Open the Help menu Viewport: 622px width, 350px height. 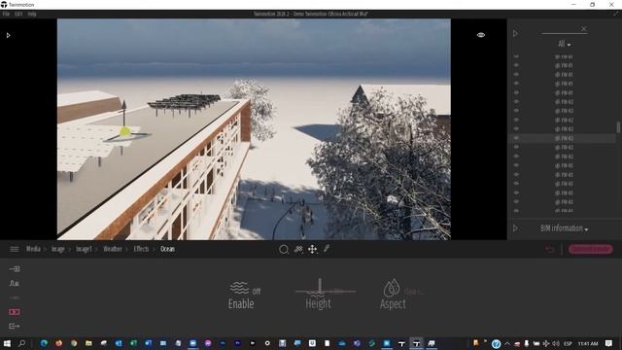point(32,14)
